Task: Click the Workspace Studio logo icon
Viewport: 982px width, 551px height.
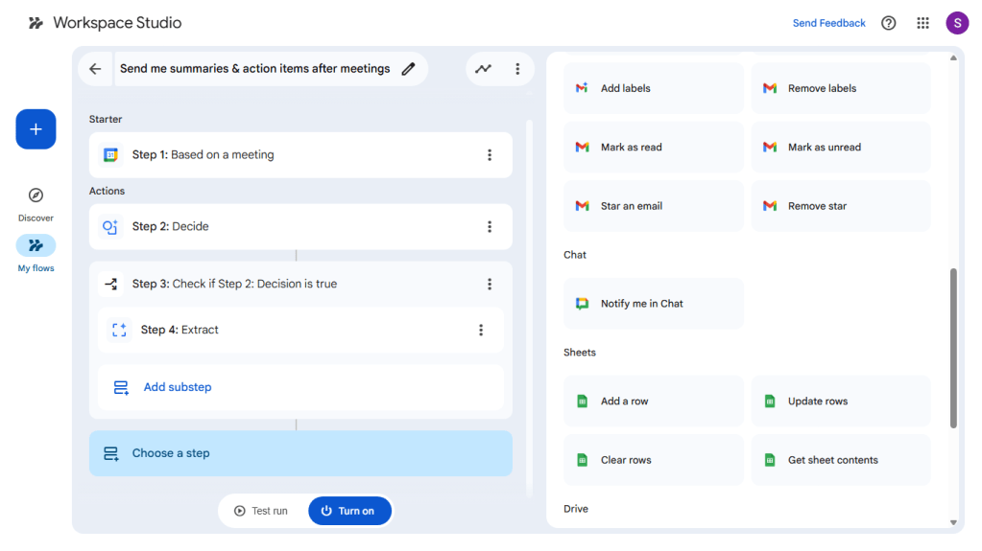Action: (36, 23)
